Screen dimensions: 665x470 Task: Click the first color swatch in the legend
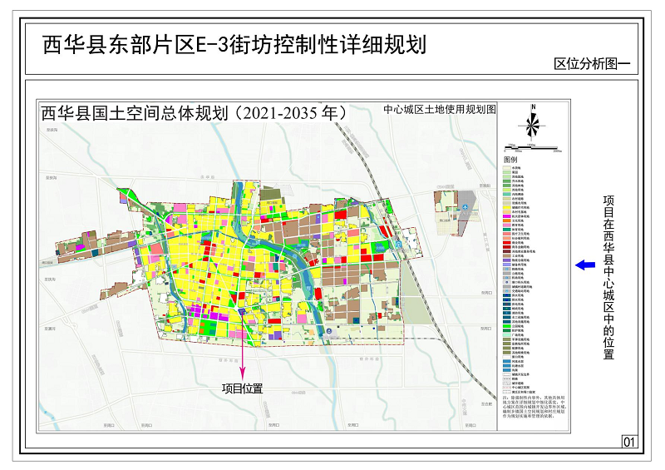506,167
